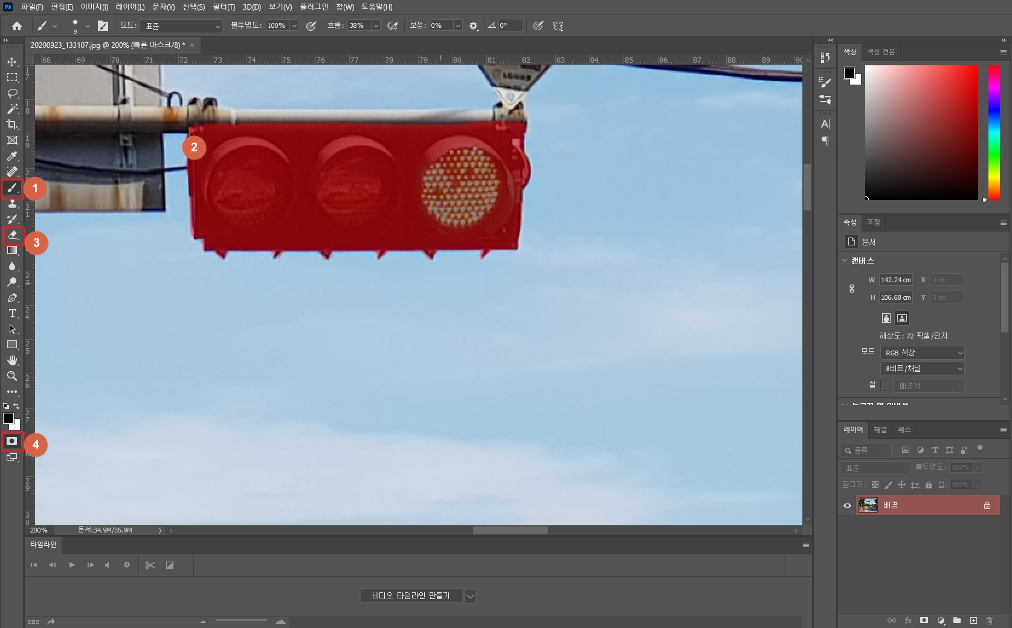Toggle Quick Mask mode button

11,441
